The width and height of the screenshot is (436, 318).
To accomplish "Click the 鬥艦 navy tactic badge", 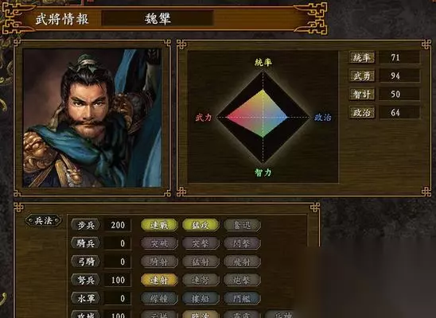I will point(242,299).
